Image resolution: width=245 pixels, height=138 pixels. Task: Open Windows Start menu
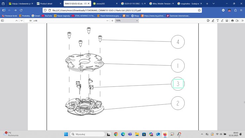66,134
